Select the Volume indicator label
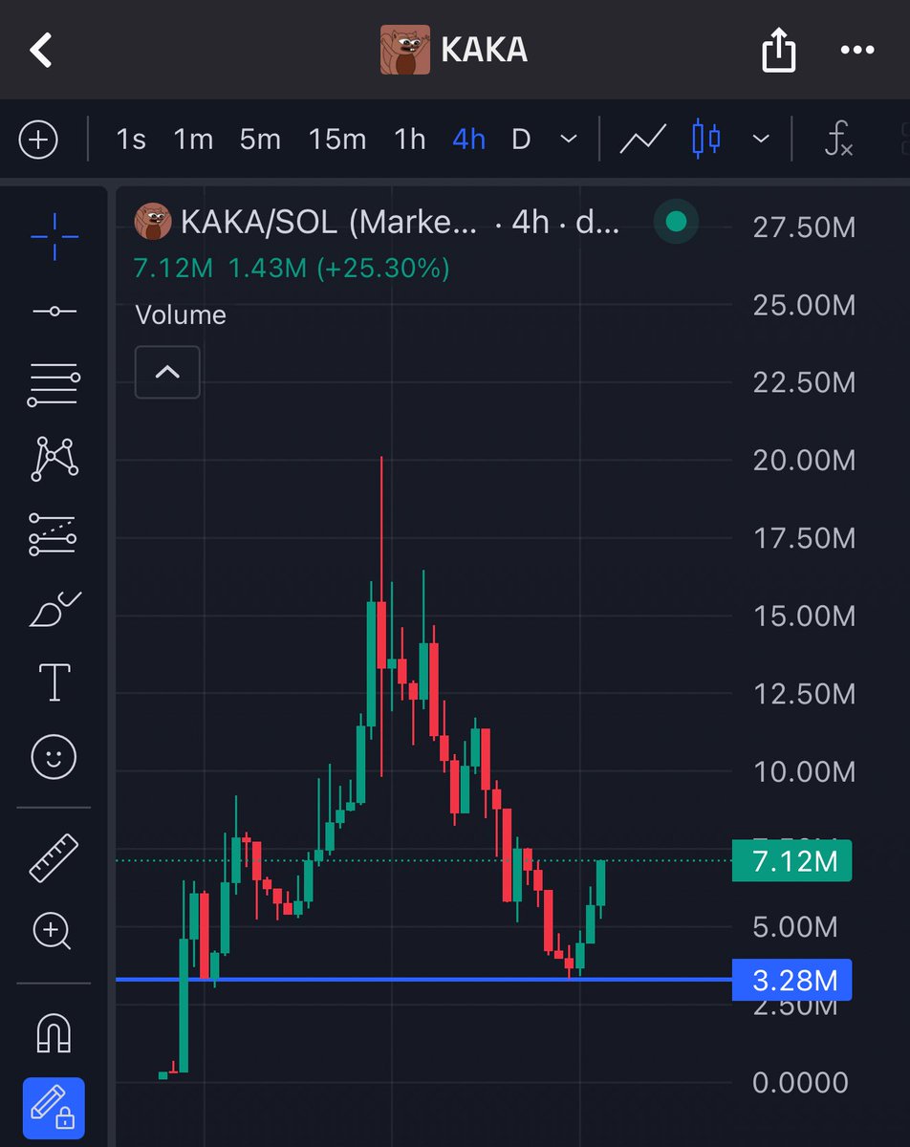Viewport: 910px width, 1147px height. pyautogui.click(x=181, y=314)
